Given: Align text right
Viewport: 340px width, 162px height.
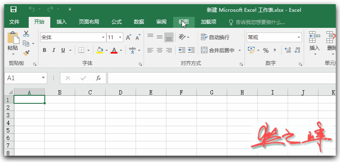Looking at the screenshot, I should coord(169,50).
